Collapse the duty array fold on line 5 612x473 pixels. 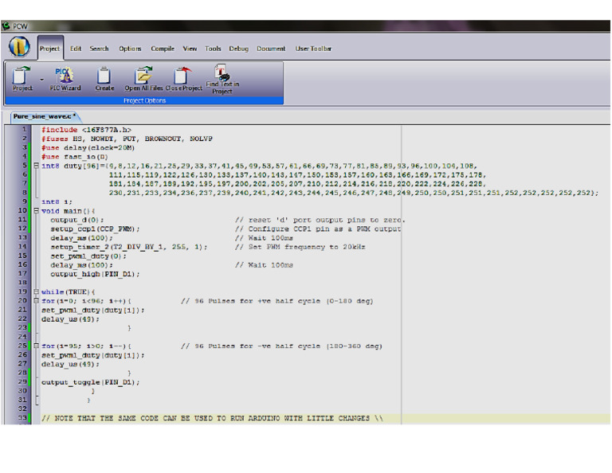(36, 166)
